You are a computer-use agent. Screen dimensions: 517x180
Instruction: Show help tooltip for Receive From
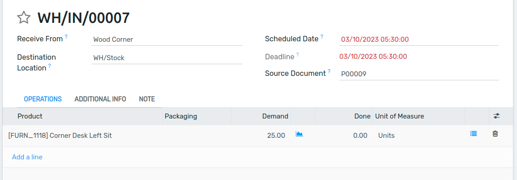click(66, 37)
